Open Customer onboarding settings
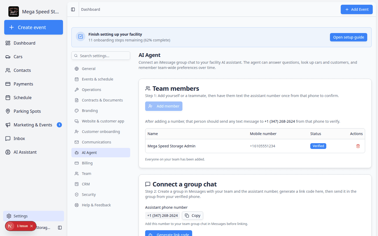The image size is (378, 236). [101, 132]
